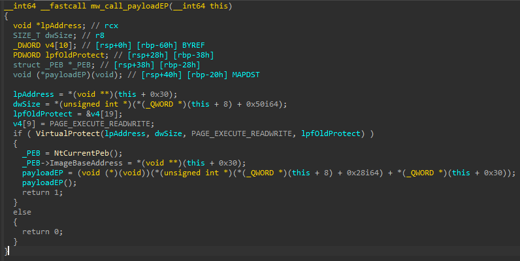520x261 pixels.
Task: Click the final closing brace of the function
Action: (6, 251)
